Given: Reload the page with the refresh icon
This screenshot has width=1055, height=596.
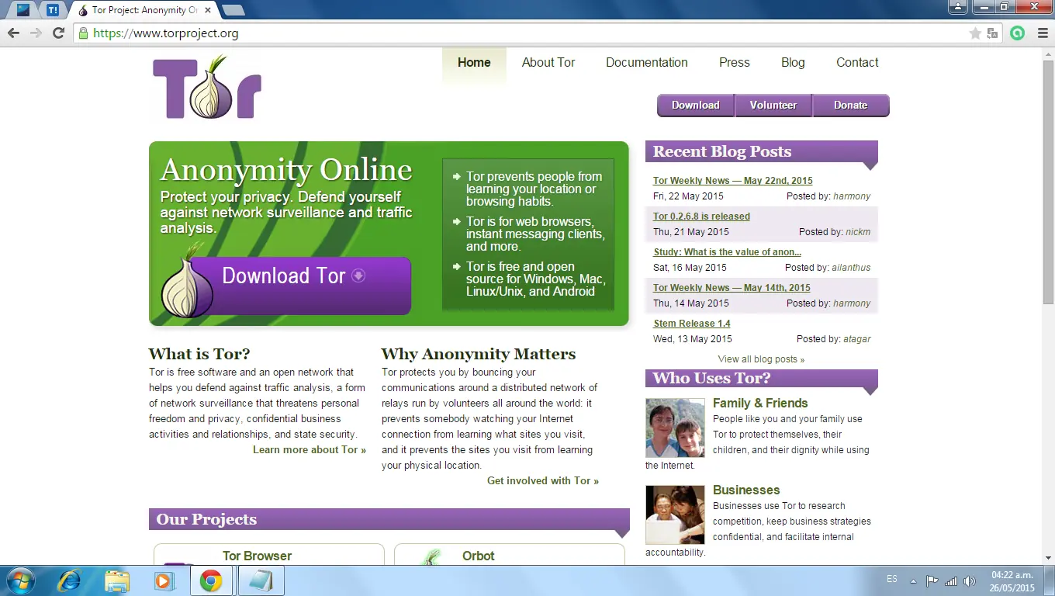Looking at the screenshot, I should (58, 33).
